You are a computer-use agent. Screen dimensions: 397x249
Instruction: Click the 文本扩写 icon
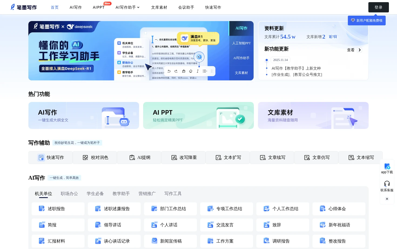tap(218, 158)
